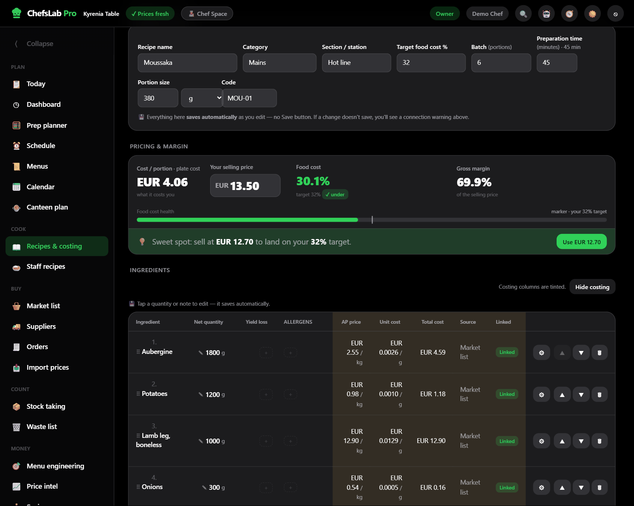Open Suppliers page
Viewport: 634px width, 506px height.
click(57, 327)
